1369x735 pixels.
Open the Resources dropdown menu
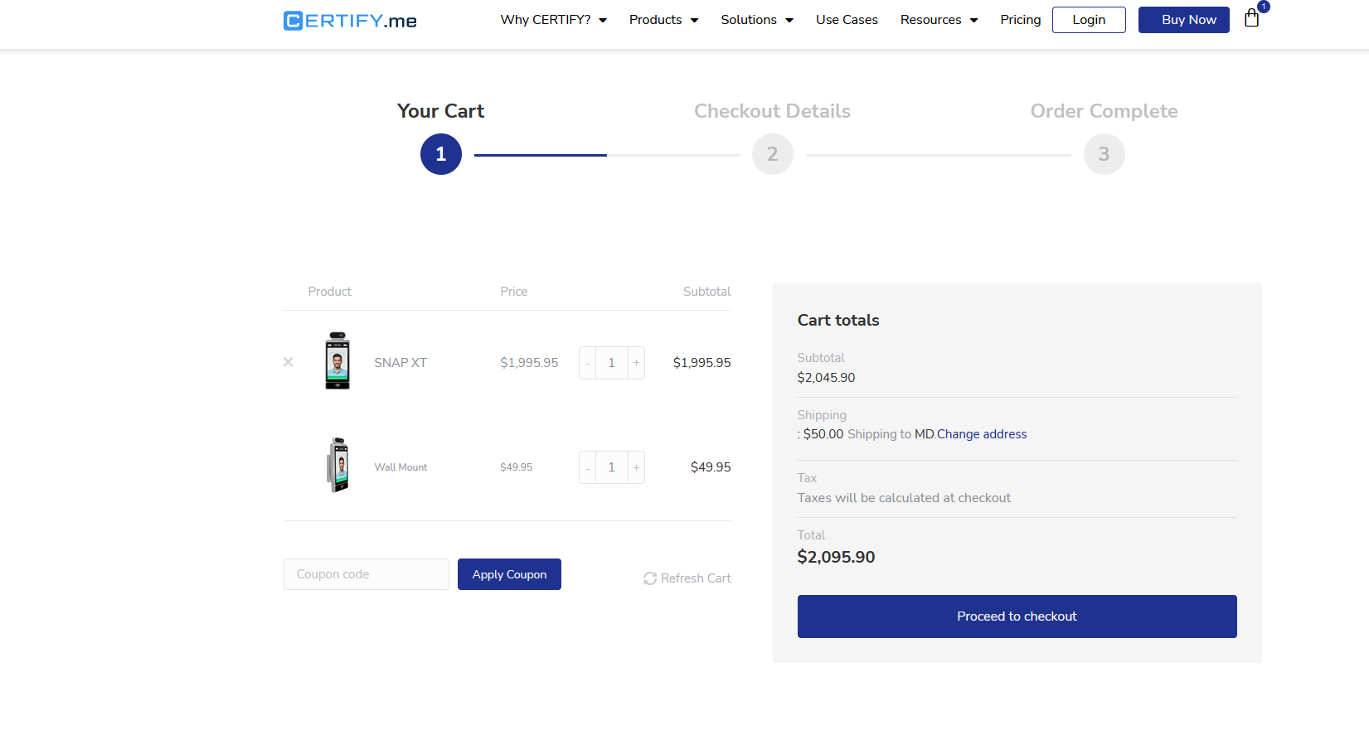click(939, 20)
